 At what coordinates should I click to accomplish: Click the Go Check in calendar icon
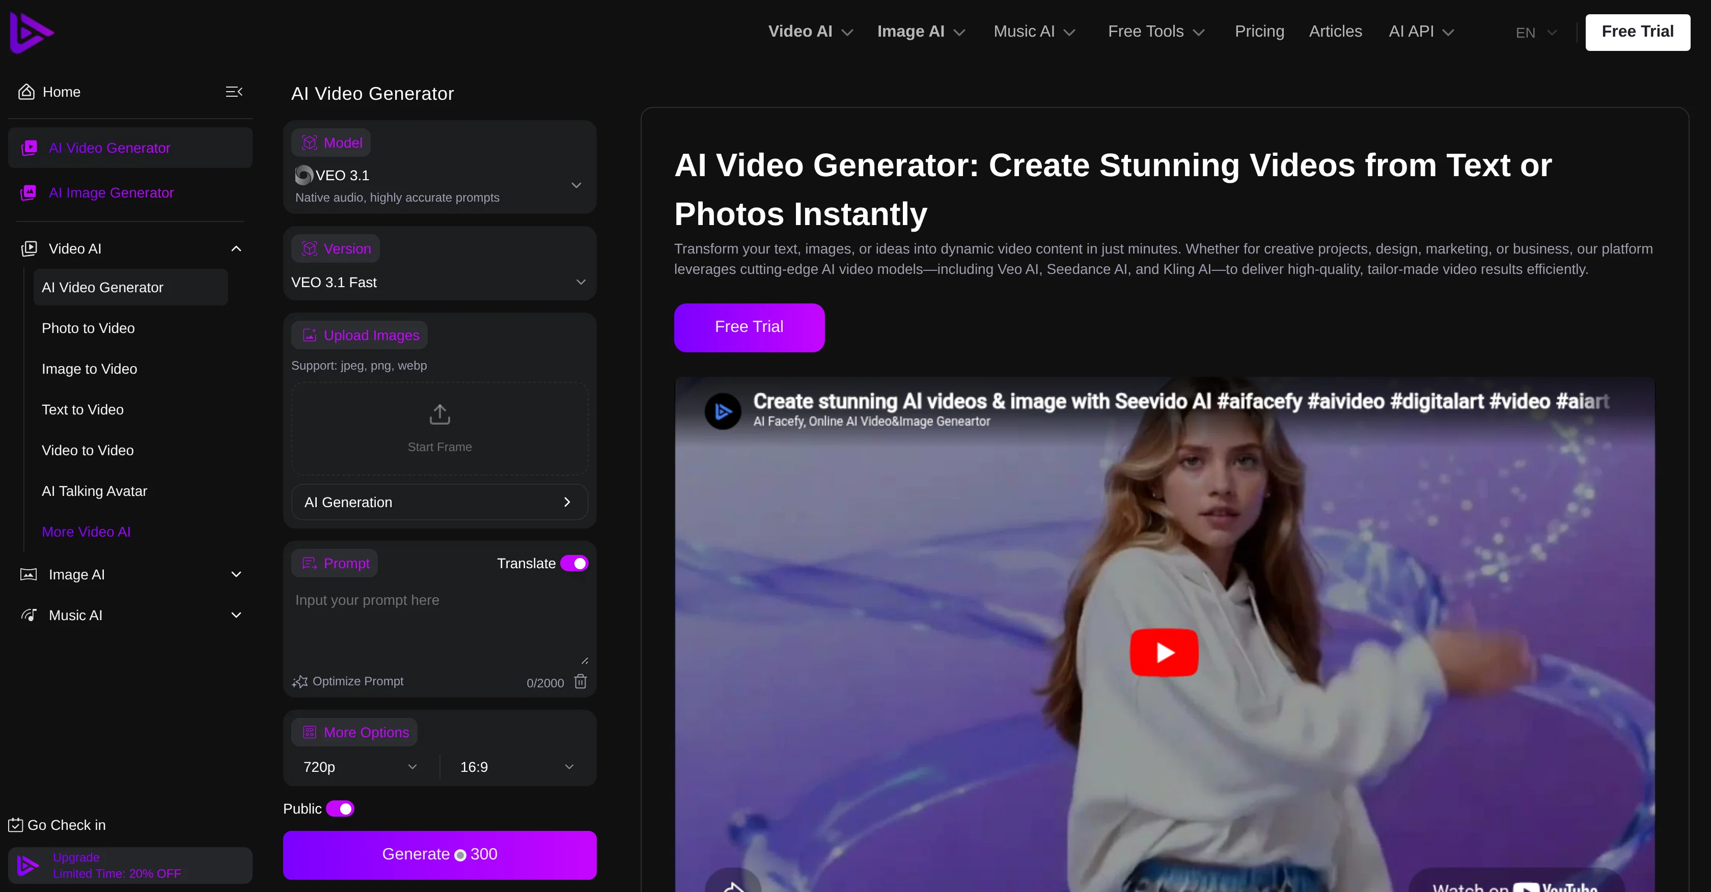15,825
